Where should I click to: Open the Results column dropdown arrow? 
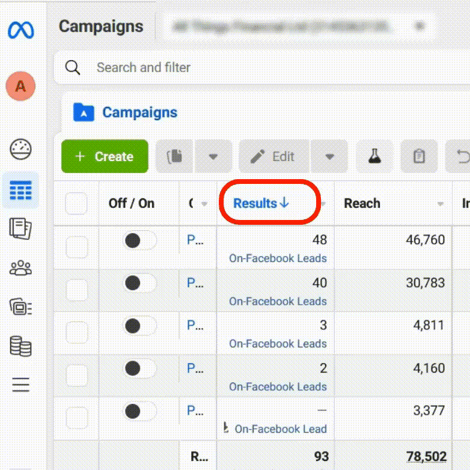pyautogui.click(x=324, y=204)
